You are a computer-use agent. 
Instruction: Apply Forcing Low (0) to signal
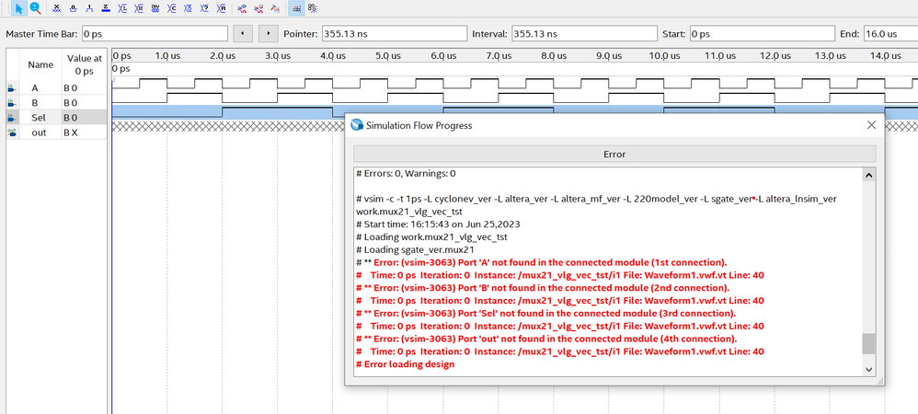point(74,8)
